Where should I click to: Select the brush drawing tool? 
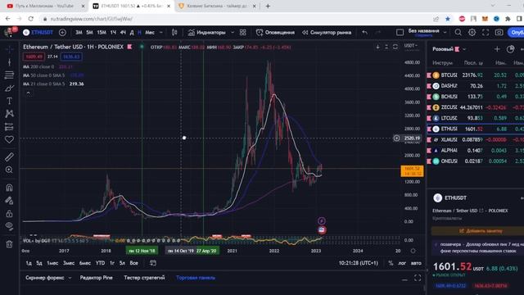pos(9,88)
